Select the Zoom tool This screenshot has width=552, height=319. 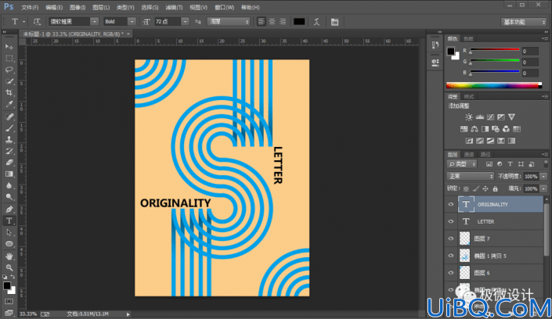point(9,267)
